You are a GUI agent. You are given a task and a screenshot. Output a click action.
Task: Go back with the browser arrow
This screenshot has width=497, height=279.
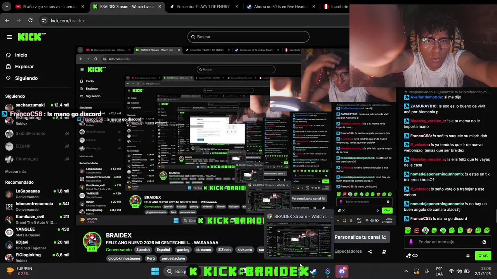pos(7,21)
